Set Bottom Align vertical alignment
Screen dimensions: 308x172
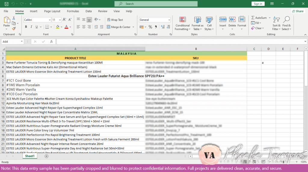click(x=89, y=20)
